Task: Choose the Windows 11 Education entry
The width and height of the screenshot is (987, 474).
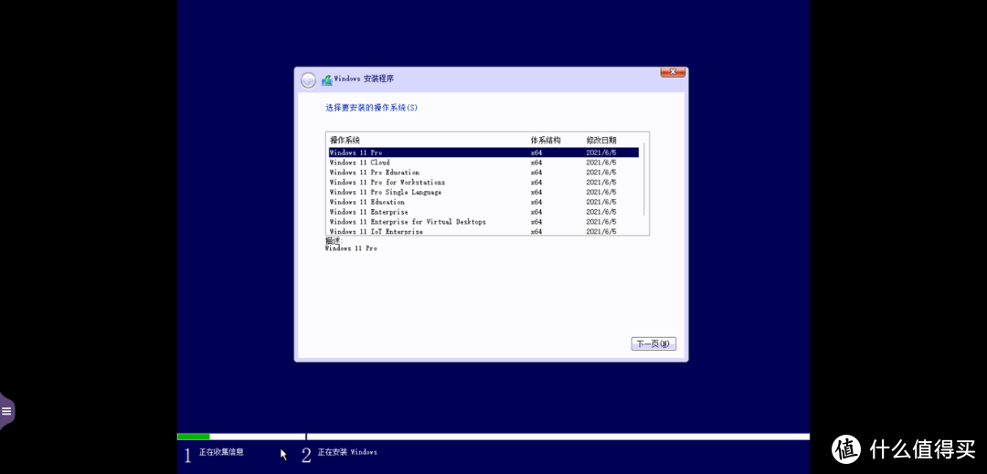Action: (x=483, y=203)
